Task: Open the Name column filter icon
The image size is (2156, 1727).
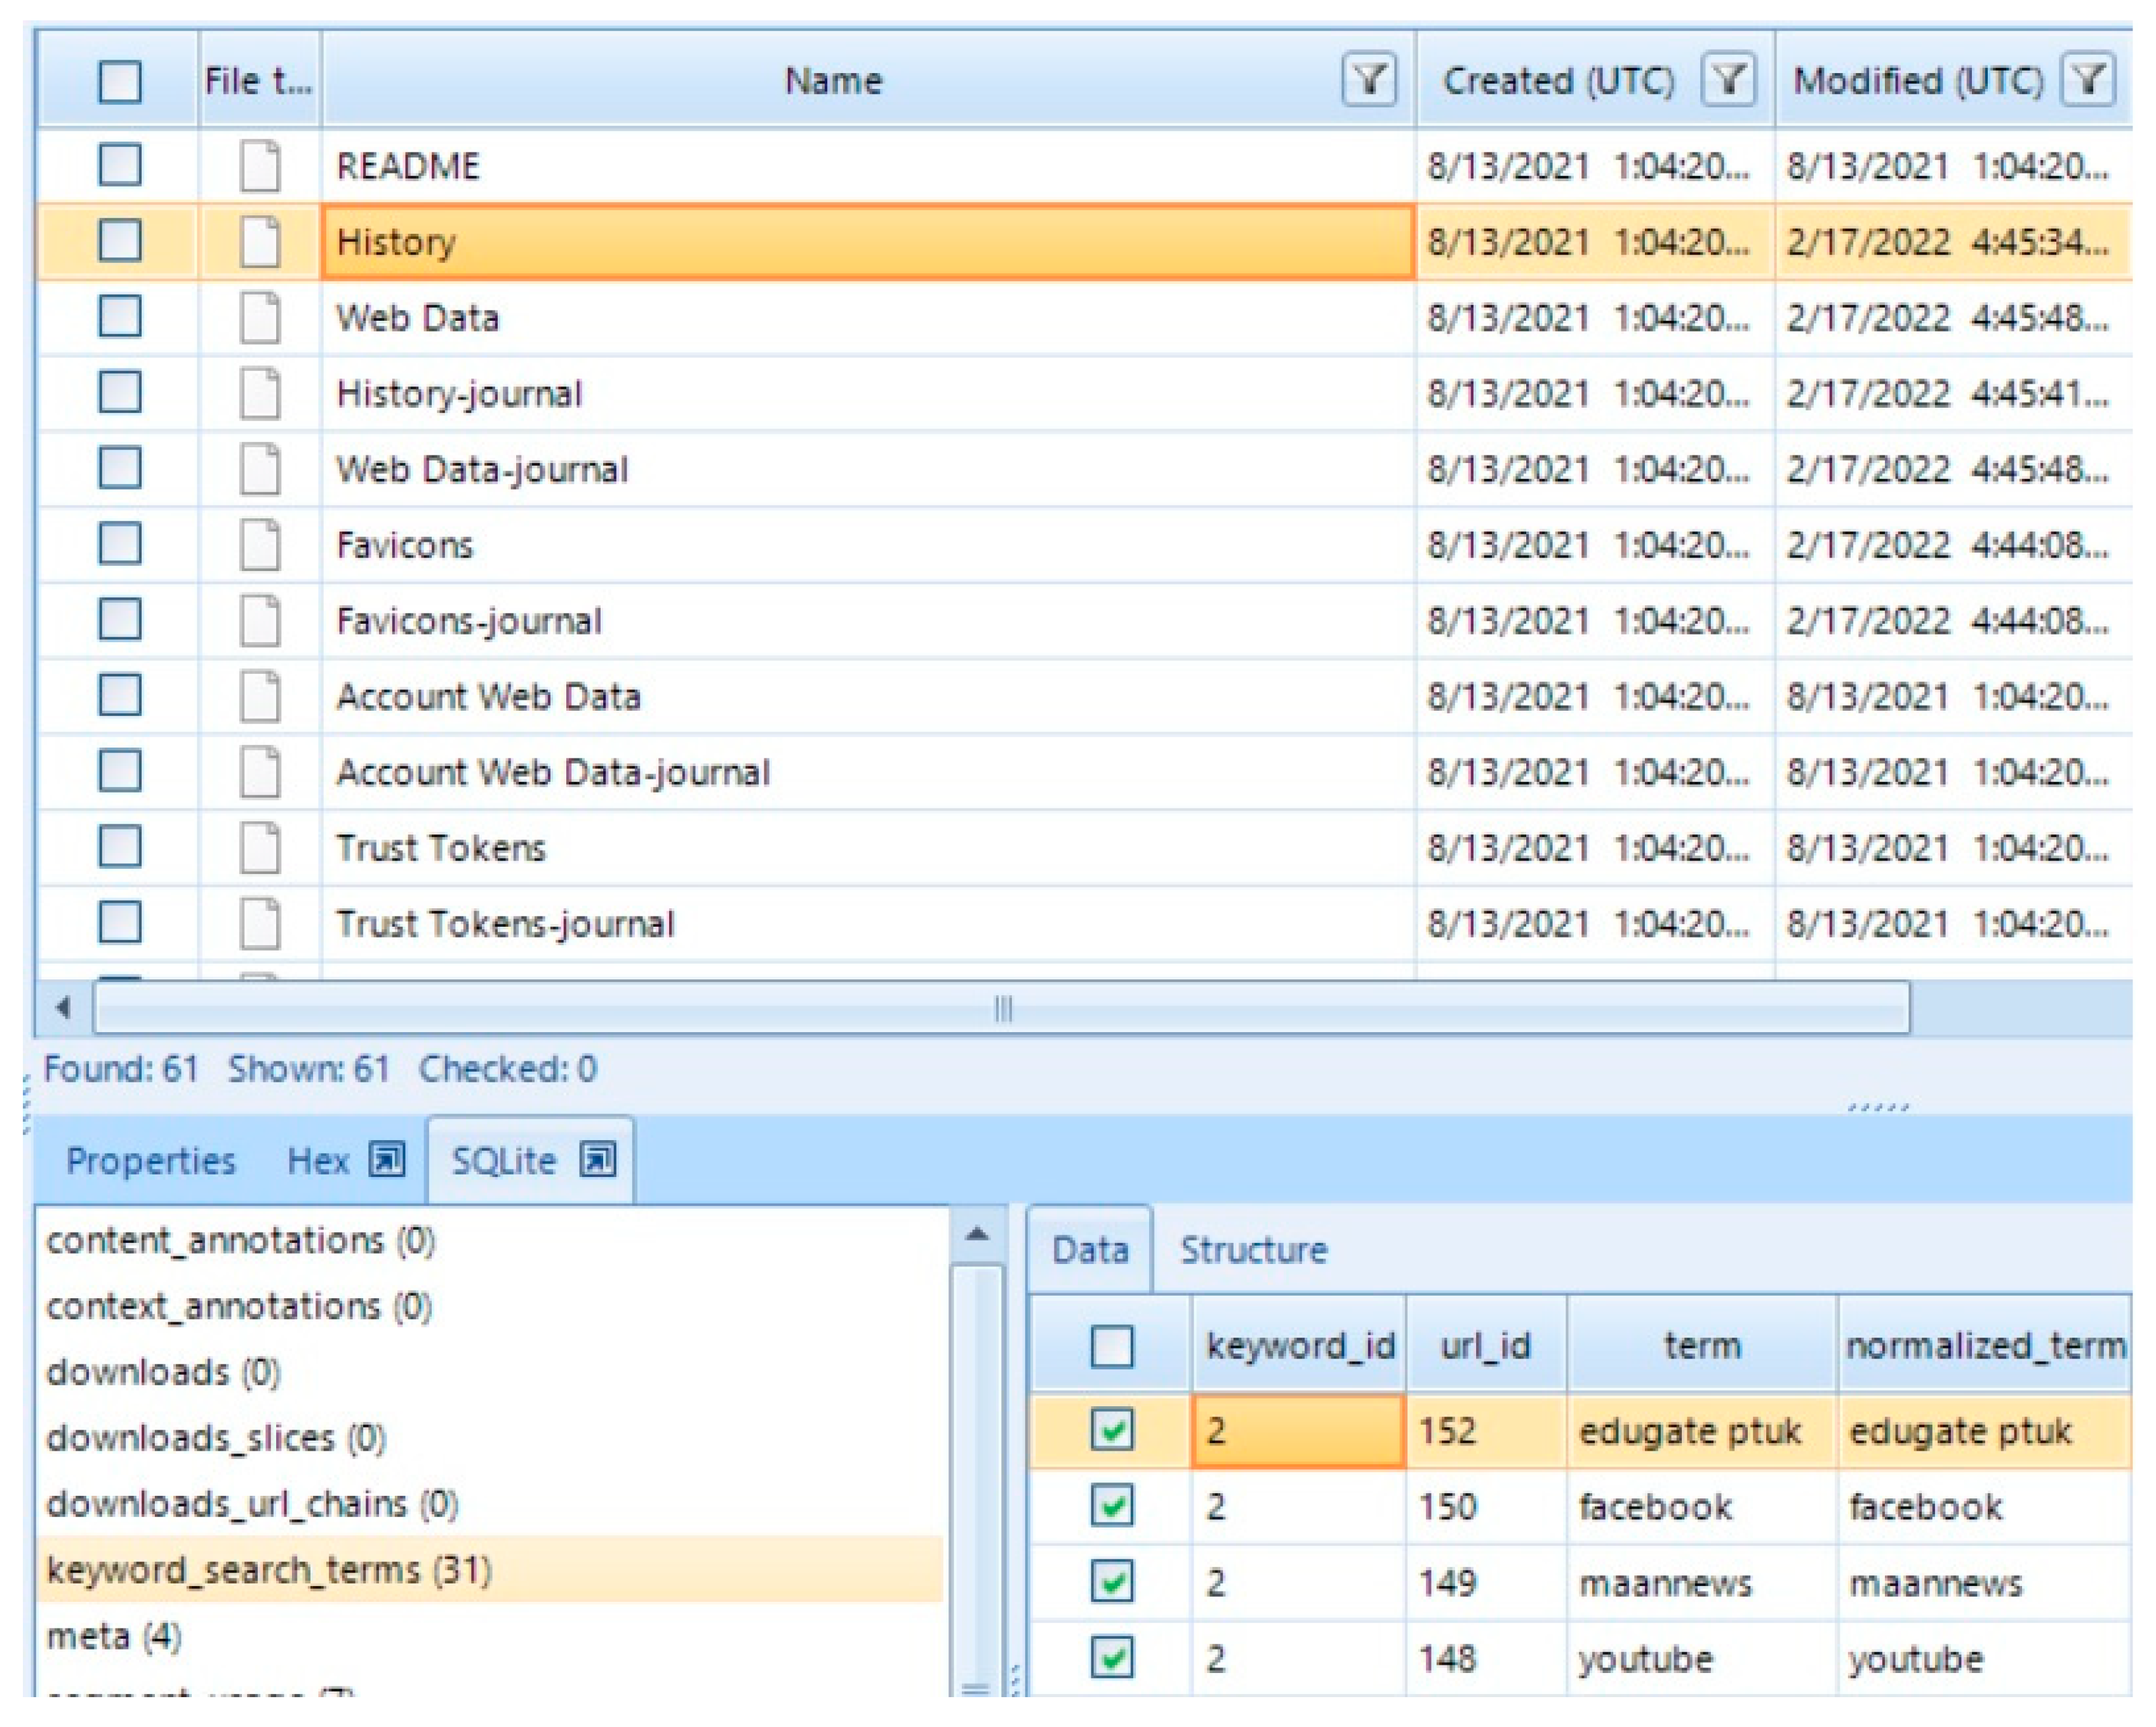Action: click(1369, 79)
